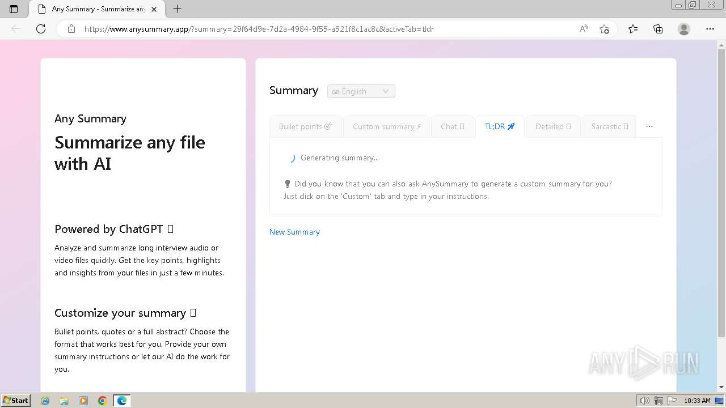The width and height of the screenshot is (726, 408).
Task: Select the Microsoft Edge taskbar icon
Action: point(122,401)
